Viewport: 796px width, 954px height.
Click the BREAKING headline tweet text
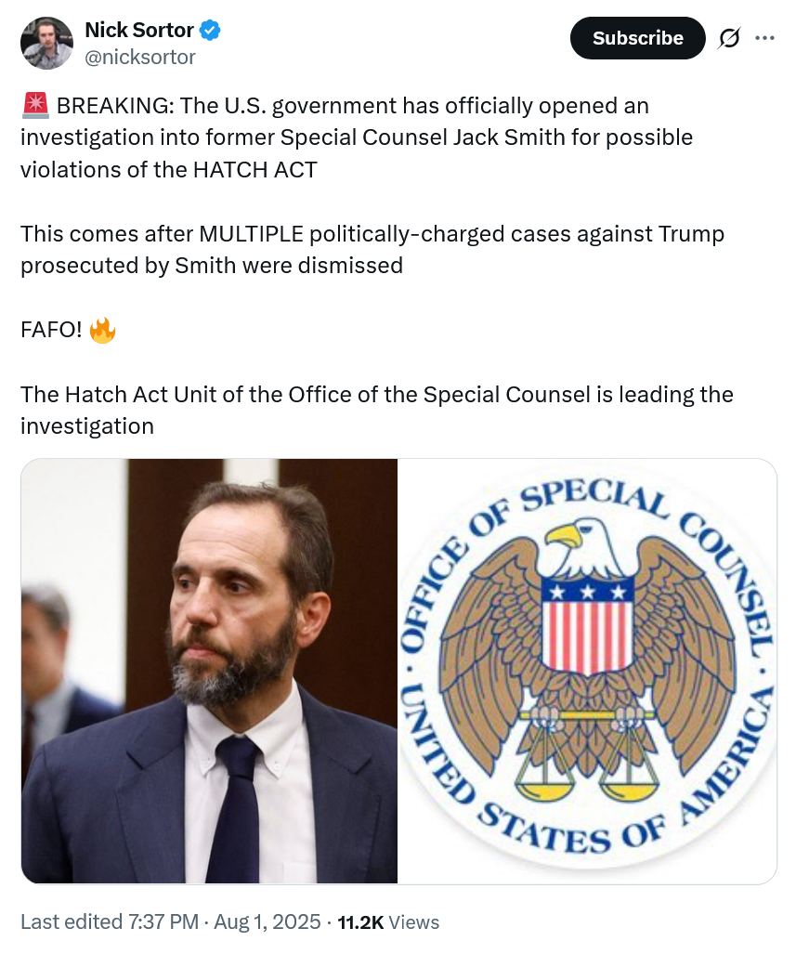point(357,137)
